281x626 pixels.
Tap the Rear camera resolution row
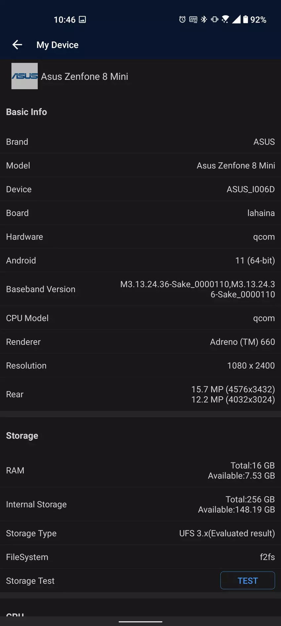point(140,394)
